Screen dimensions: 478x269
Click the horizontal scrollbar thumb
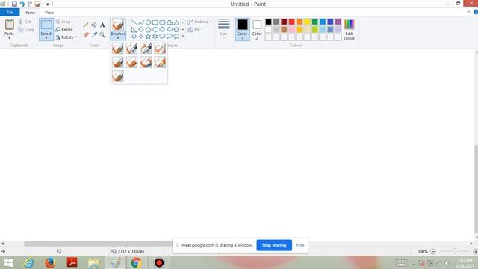point(98,244)
